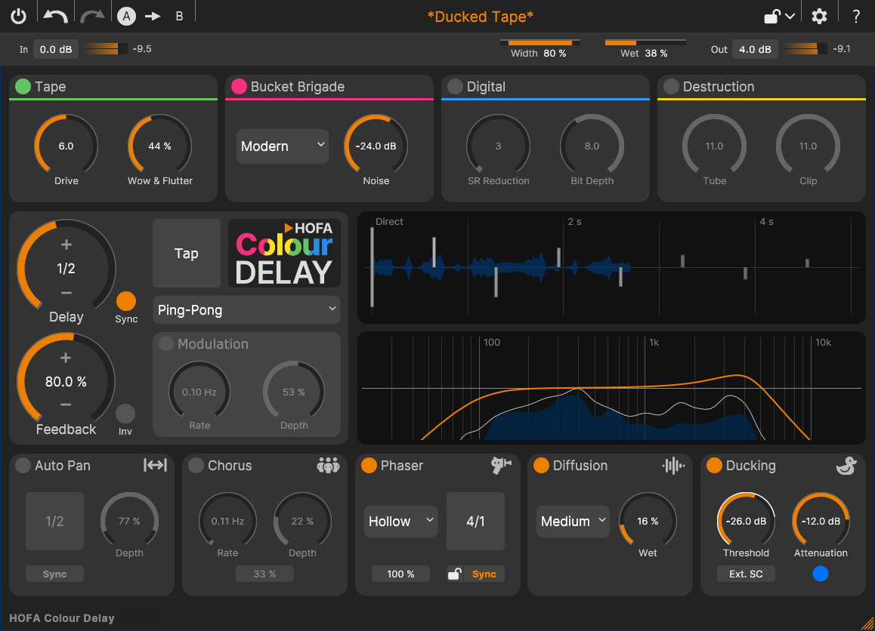This screenshot has height=631, width=875.
Task: Enable the Digital module activation dot
Action: [x=454, y=87]
